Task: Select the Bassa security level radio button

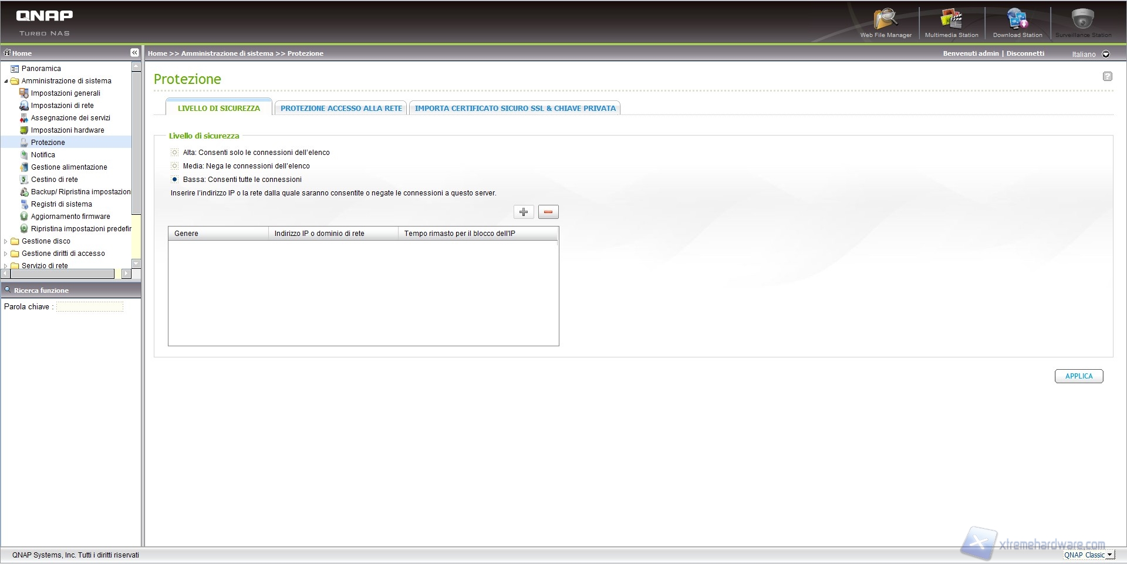Action: pyautogui.click(x=174, y=180)
